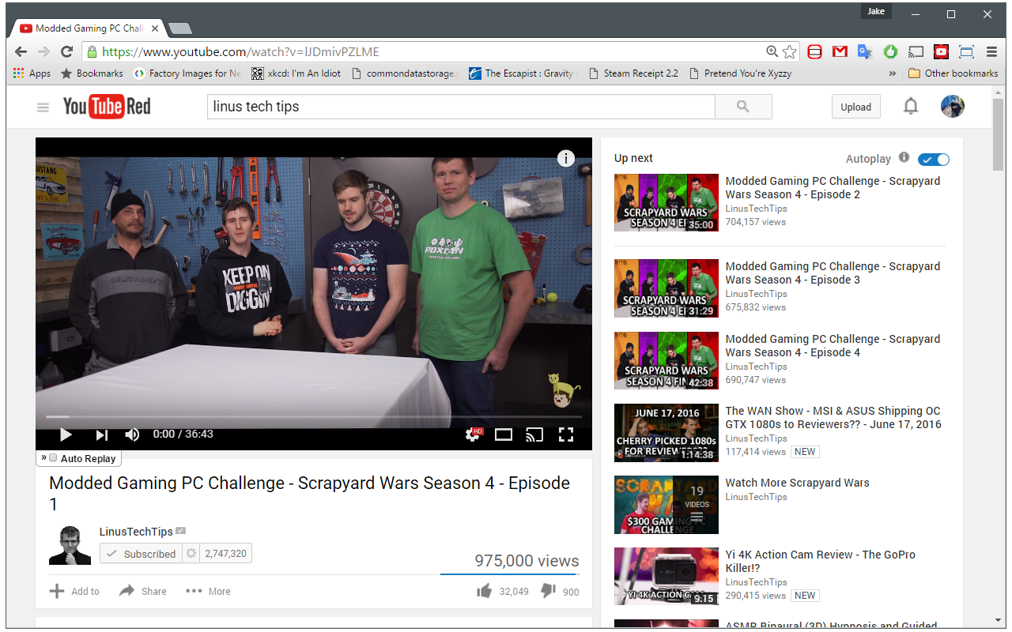Screen dimensions: 1012x632
Task: Open the Chromecast extension icon in toolbar
Action: 916,51
